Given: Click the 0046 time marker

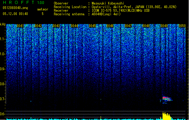Looking at the screenshot, I should pyautogui.click(x=110, y=26).
